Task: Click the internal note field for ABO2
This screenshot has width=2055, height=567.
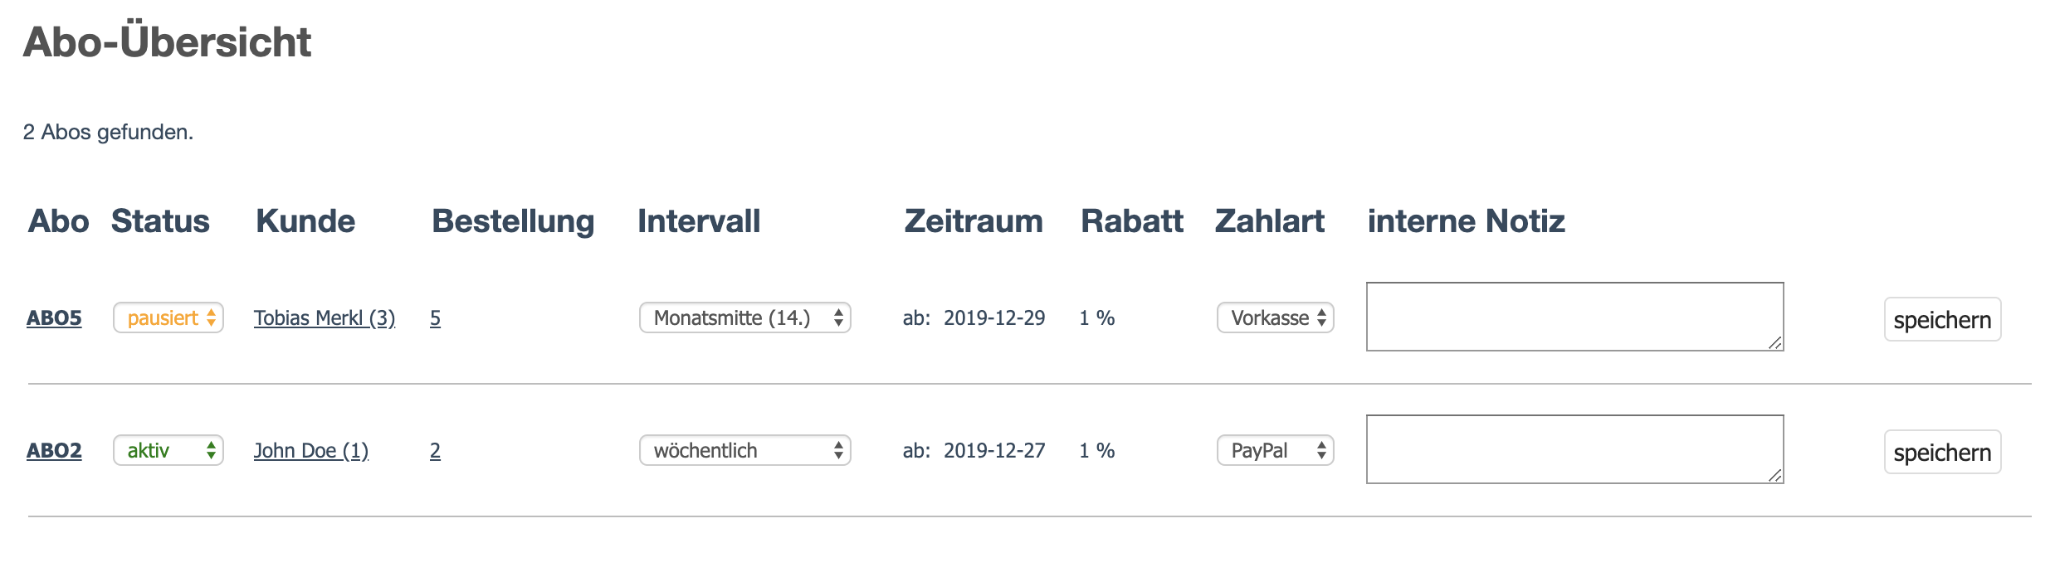Action: tap(1574, 448)
